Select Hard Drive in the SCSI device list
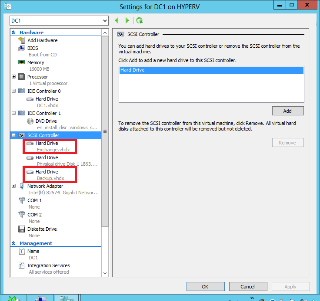The image size is (320, 301). tap(211, 70)
